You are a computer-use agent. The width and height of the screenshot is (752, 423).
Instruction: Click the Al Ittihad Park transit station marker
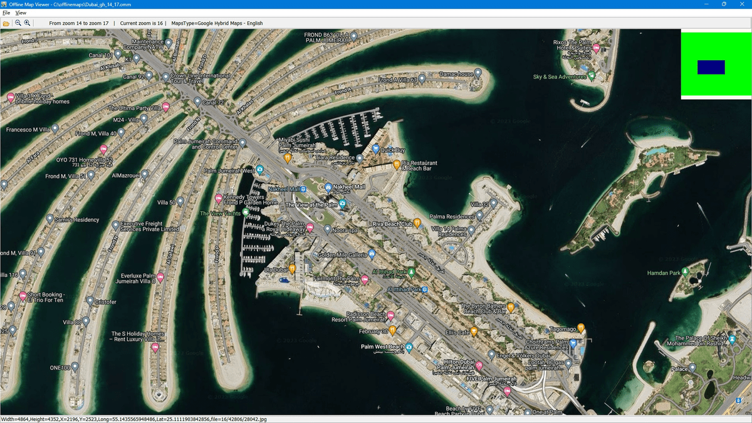coord(425,290)
